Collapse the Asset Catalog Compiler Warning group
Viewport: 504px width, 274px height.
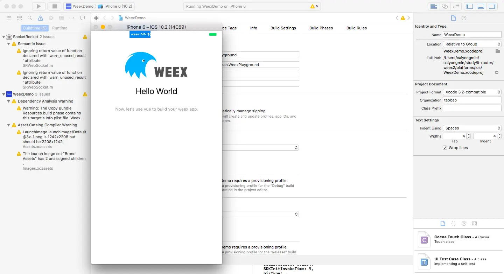9,125
